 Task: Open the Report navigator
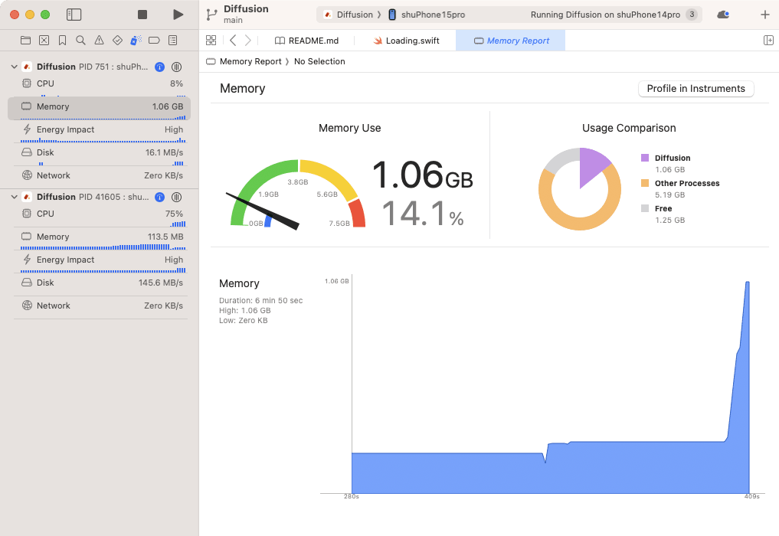point(173,41)
